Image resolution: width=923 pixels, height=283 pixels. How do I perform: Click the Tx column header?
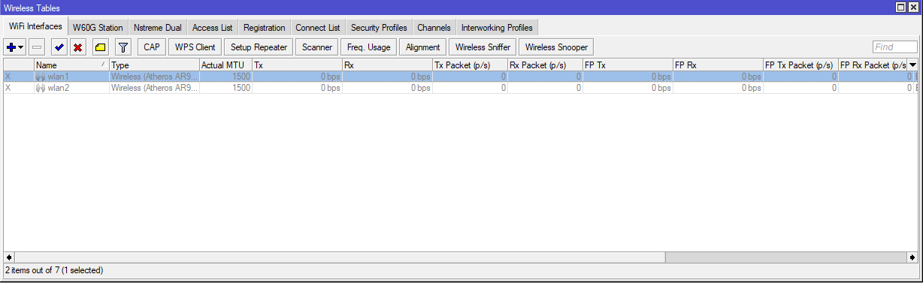pos(297,65)
